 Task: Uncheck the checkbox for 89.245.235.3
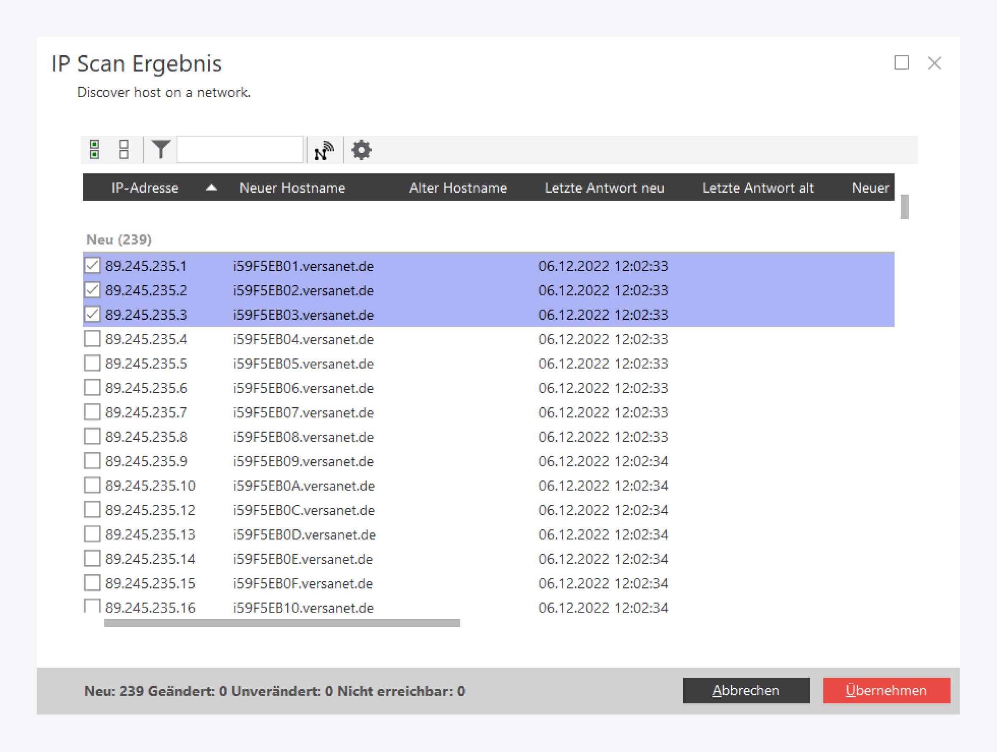point(93,314)
